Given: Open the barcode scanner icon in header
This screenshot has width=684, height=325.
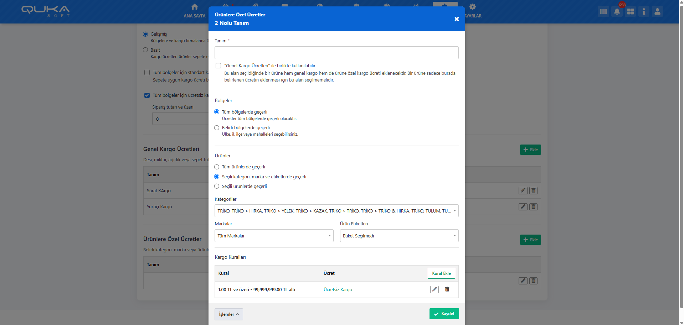Looking at the screenshot, I should 603,11.
